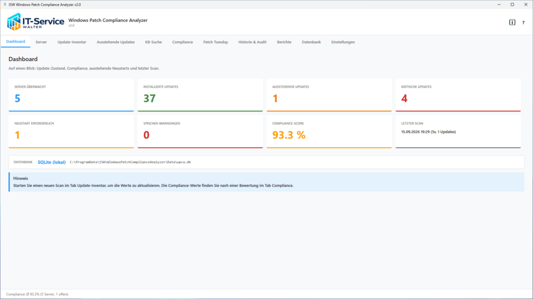The height and width of the screenshot is (299, 533).
Task: Click the Compliance-Score 93.3 % card
Action: pyautogui.click(x=329, y=132)
